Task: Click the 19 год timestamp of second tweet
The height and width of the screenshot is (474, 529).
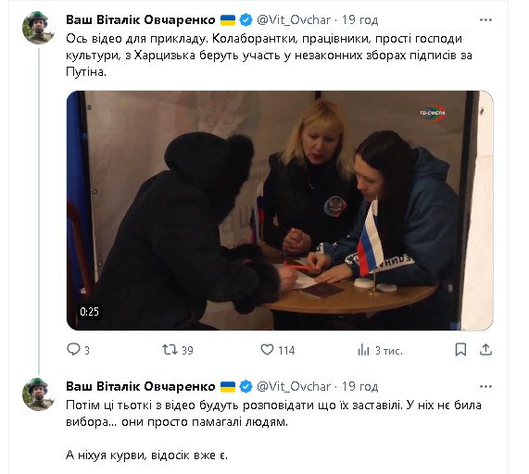Action: (359, 386)
